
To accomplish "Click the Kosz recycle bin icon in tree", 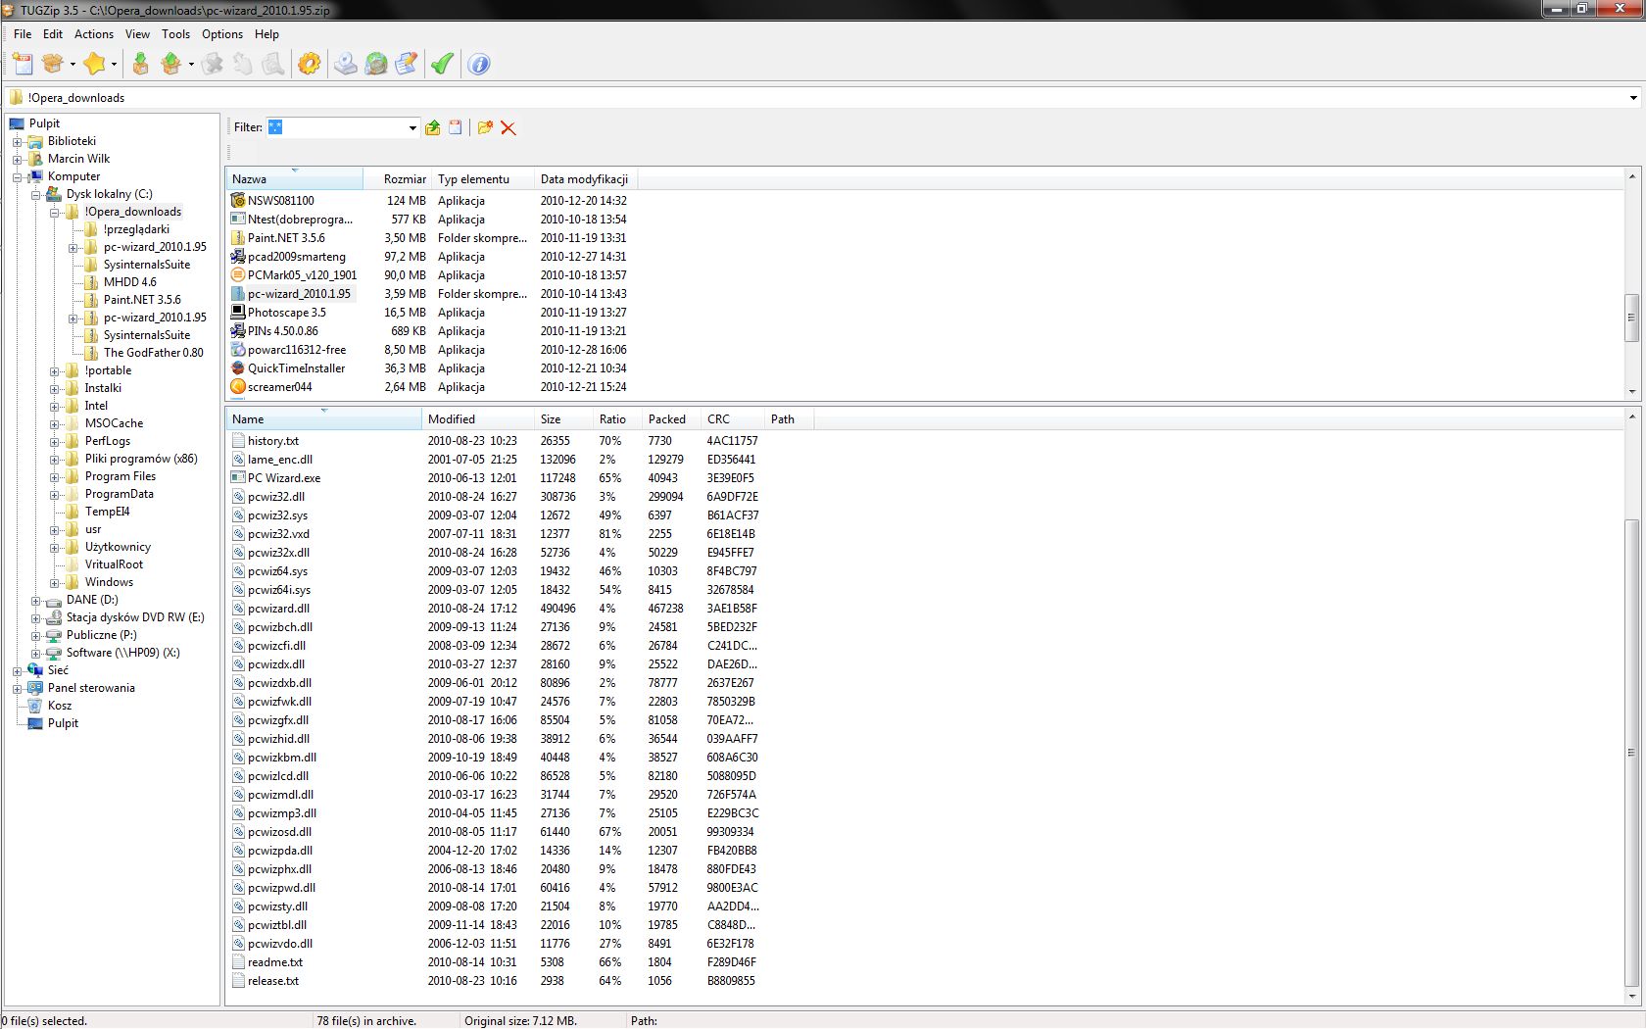I will click(x=35, y=706).
